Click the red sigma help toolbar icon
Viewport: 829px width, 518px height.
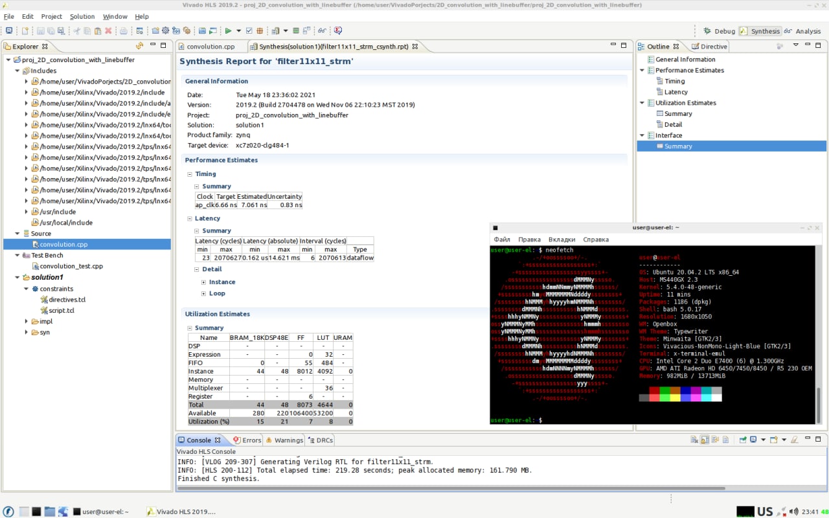pyautogui.click(x=338, y=30)
